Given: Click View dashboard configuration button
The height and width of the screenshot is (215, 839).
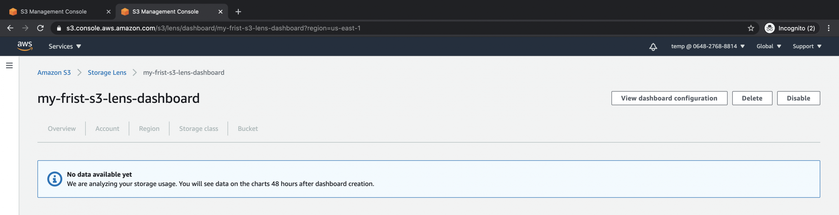Looking at the screenshot, I should (x=669, y=98).
